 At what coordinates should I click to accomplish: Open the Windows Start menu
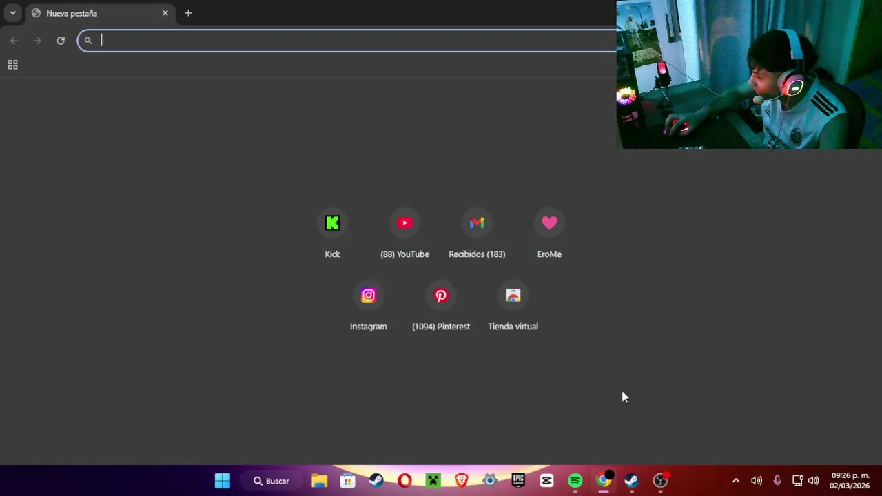point(222,481)
